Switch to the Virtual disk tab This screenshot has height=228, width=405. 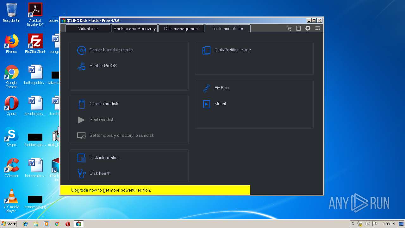click(x=88, y=28)
